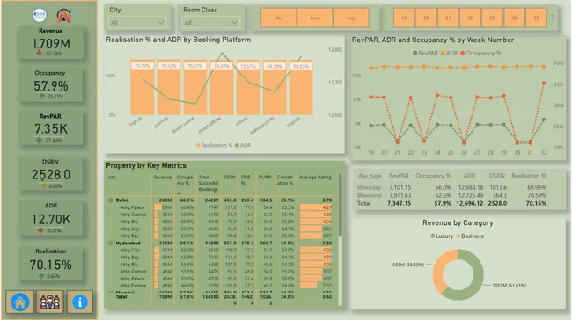The image size is (572, 320).
Task: Click the Atliq Blu row under Delhi
Action: coord(220,222)
